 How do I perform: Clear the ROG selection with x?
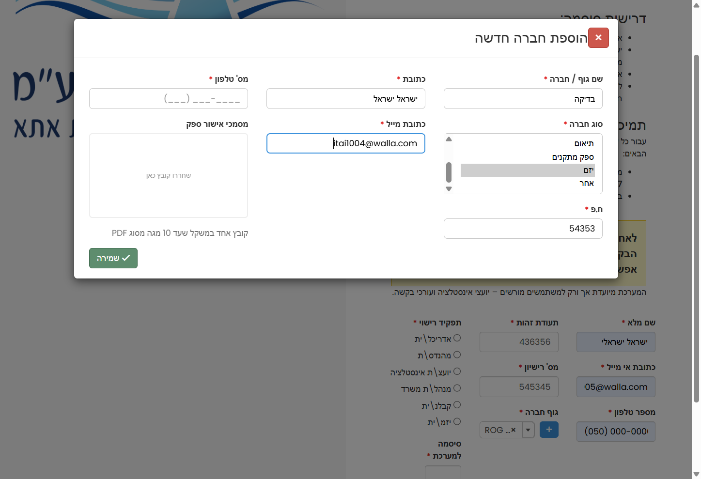[514, 430]
